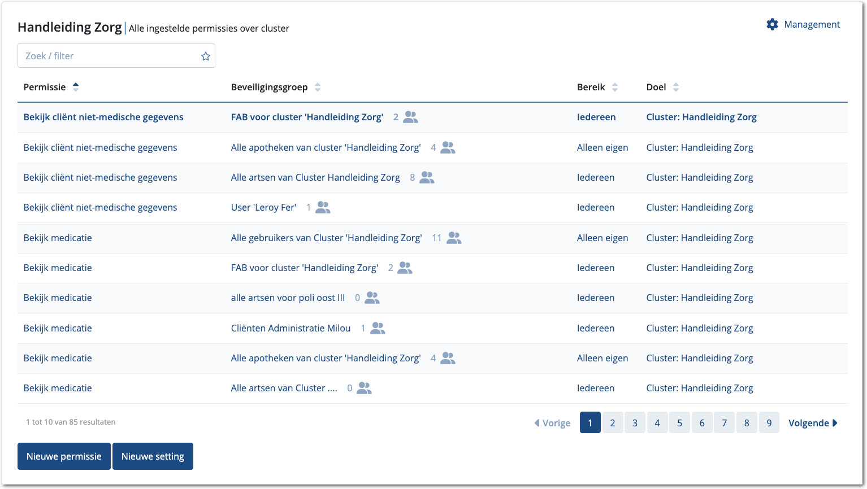This screenshot has height=489, width=867.
Task: Click members icon beside Cliënten Administratie Milou
Action: (378, 328)
